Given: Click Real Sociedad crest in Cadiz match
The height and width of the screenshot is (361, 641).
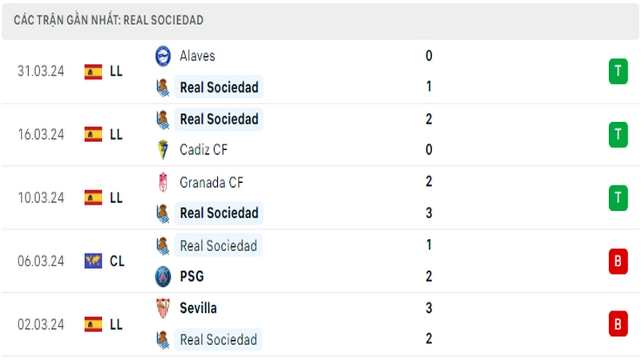Looking at the screenshot, I should pyautogui.click(x=163, y=120).
